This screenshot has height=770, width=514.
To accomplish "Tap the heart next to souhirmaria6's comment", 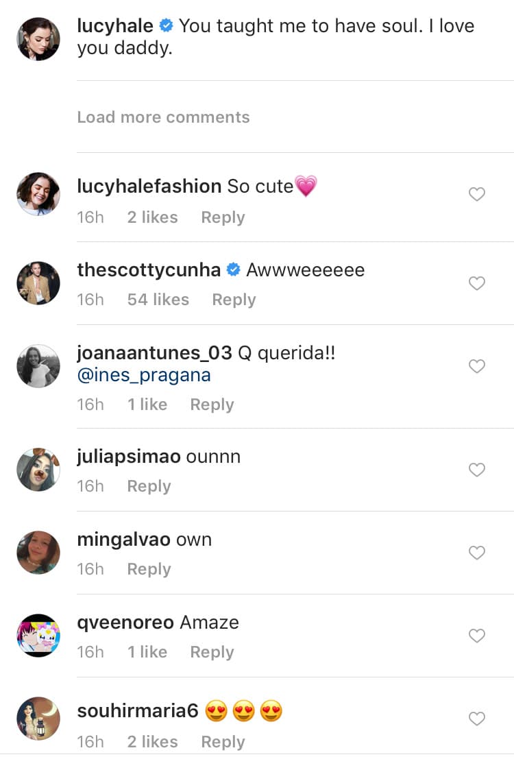I will (x=477, y=719).
